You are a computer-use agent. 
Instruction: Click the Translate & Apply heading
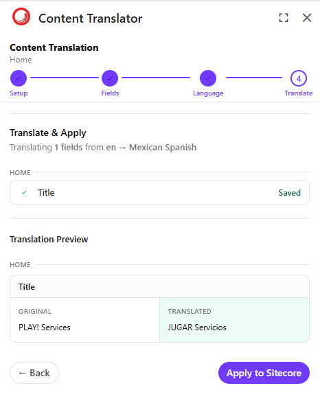coord(48,133)
